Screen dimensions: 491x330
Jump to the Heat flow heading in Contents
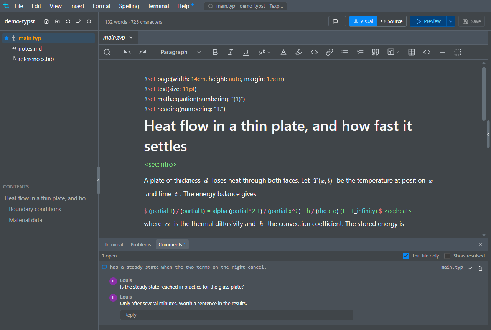pyautogui.click(x=47, y=198)
